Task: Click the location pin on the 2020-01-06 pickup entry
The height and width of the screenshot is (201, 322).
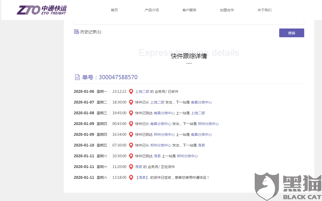Action: coord(131,91)
